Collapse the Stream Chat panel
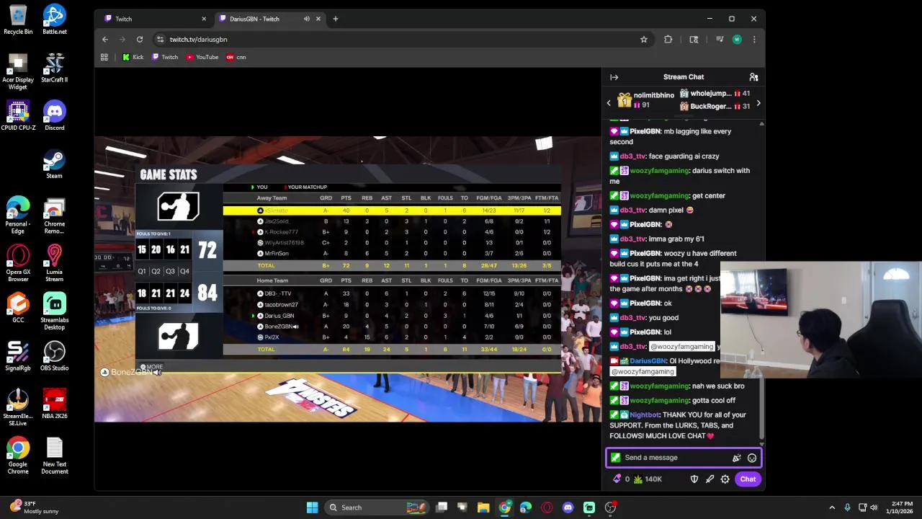The width and height of the screenshot is (922, 519). [614, 77]
